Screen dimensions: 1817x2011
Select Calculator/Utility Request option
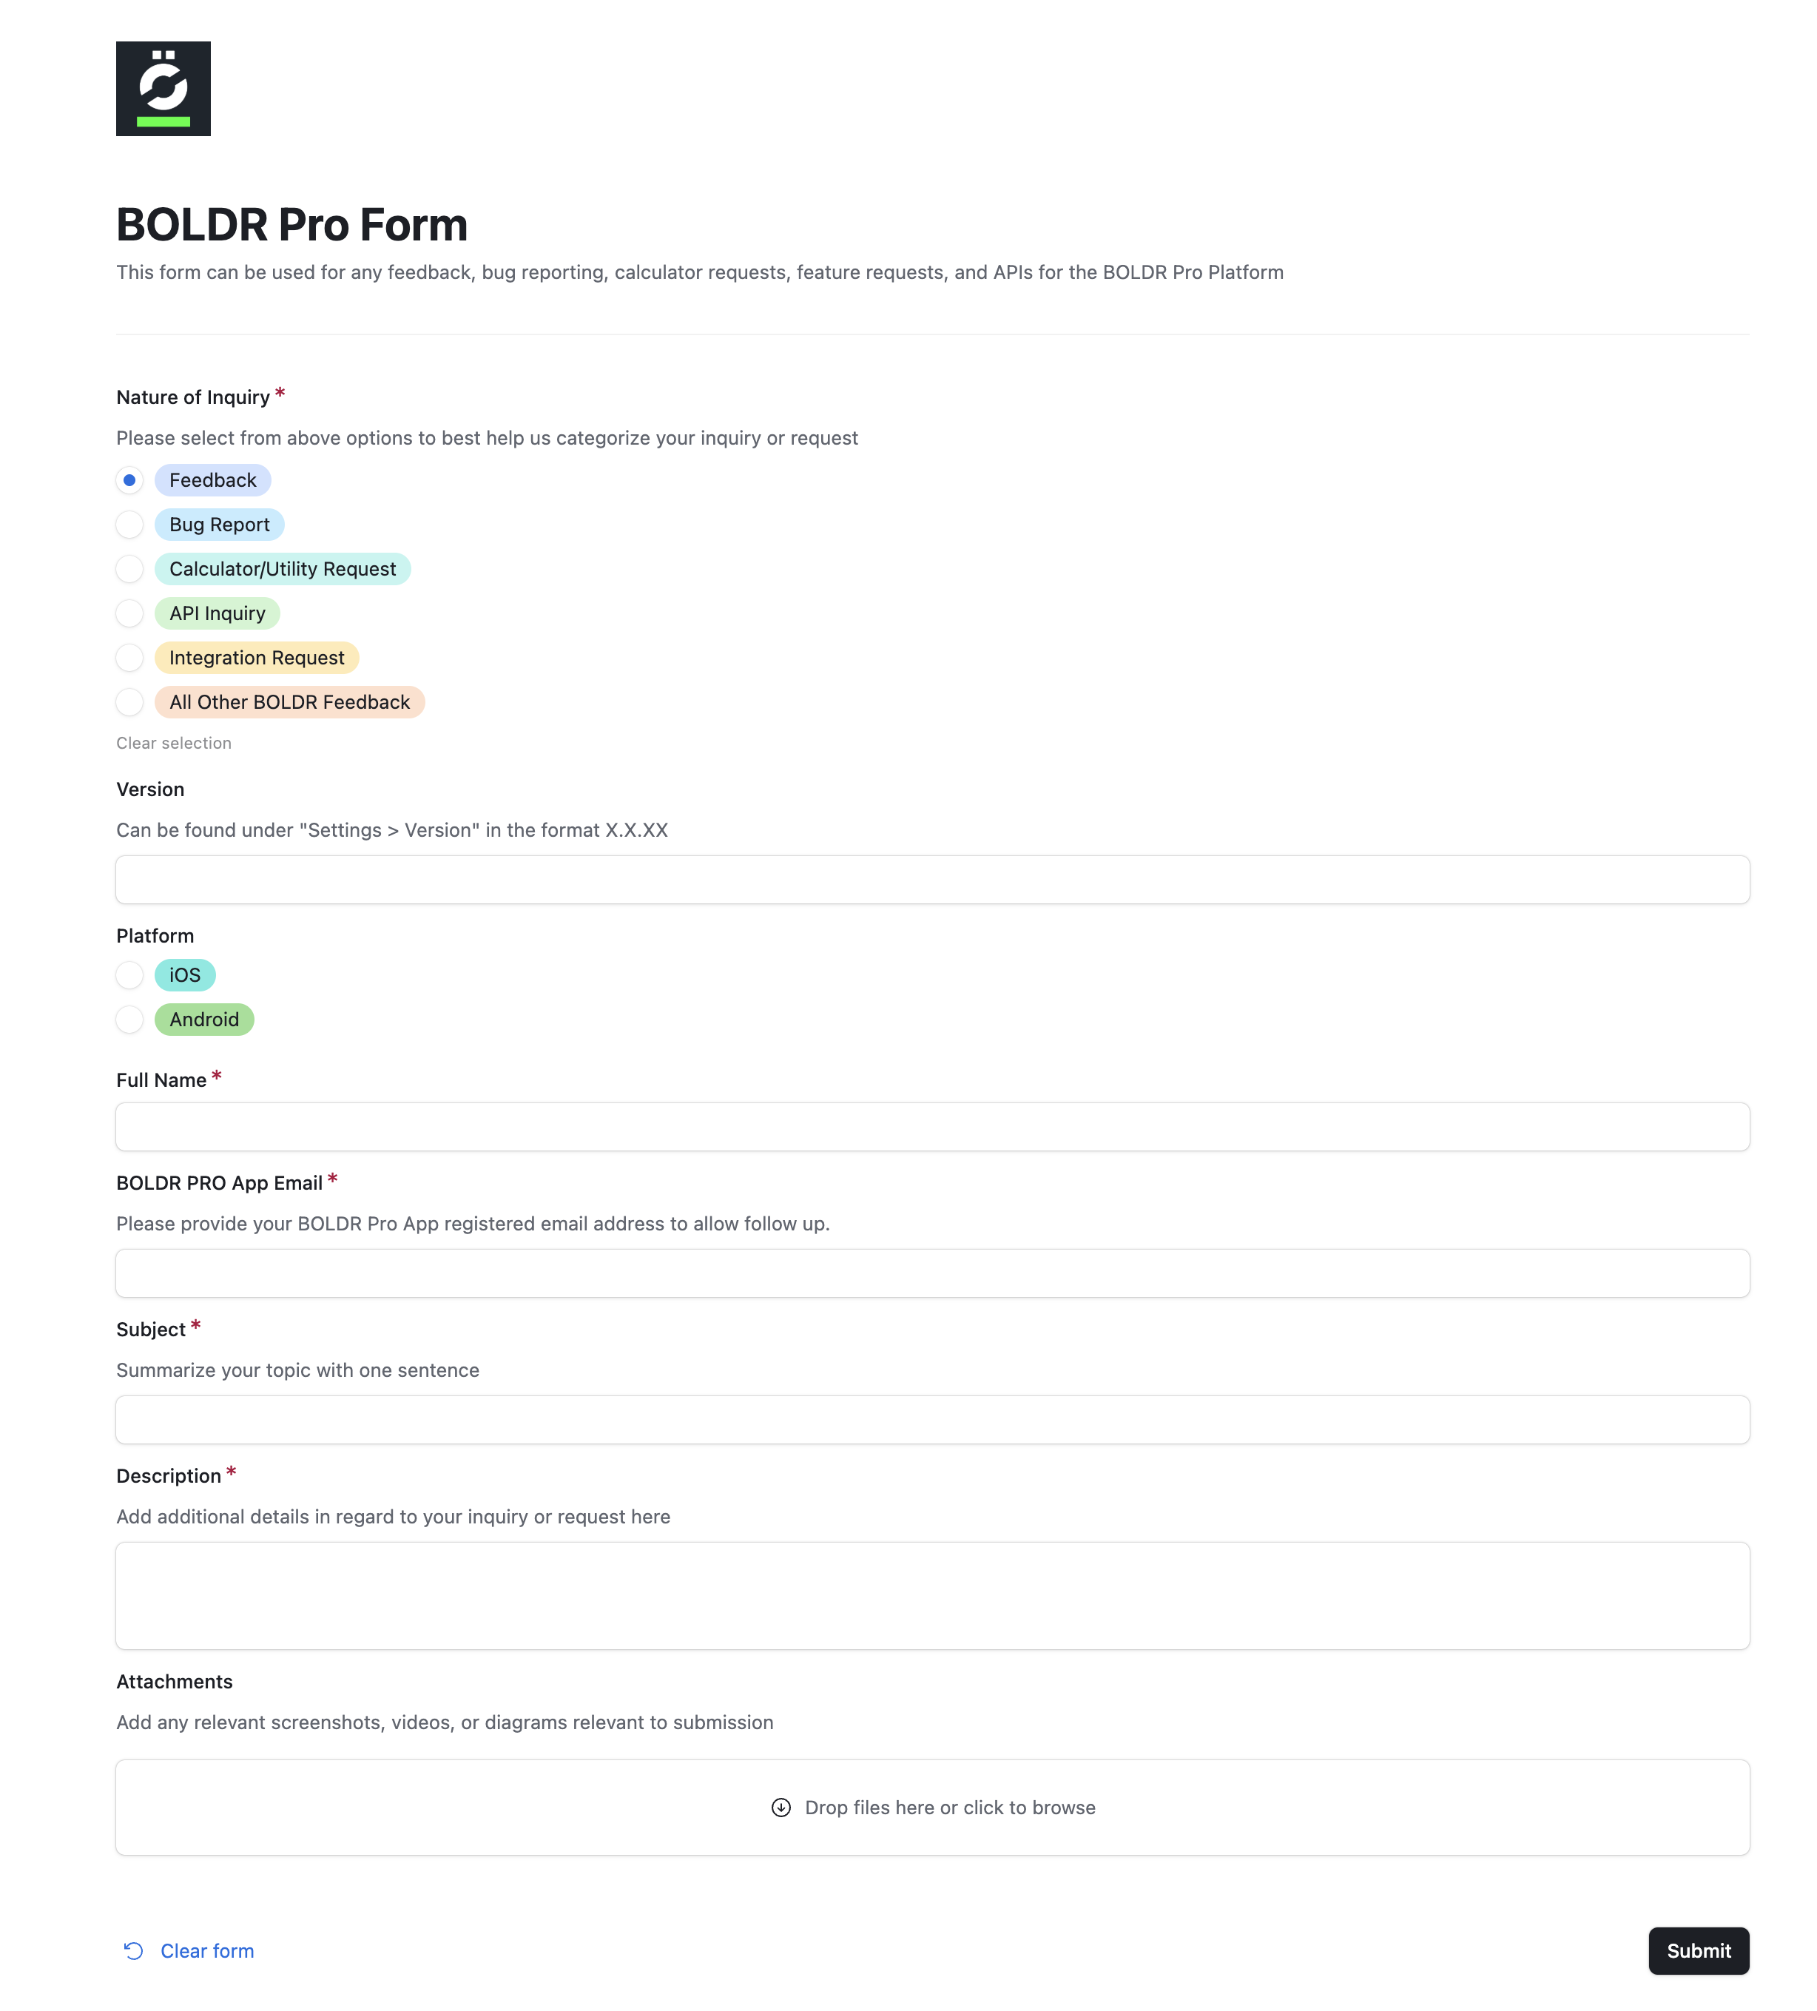[129, 568]
